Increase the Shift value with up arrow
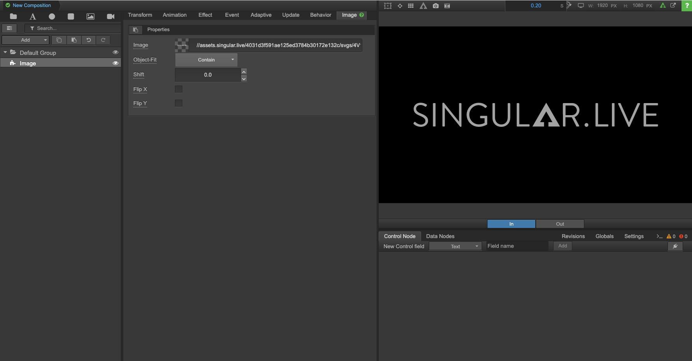Image resolution: width=692 pixels, height=361 pixels. pos(244,72)
